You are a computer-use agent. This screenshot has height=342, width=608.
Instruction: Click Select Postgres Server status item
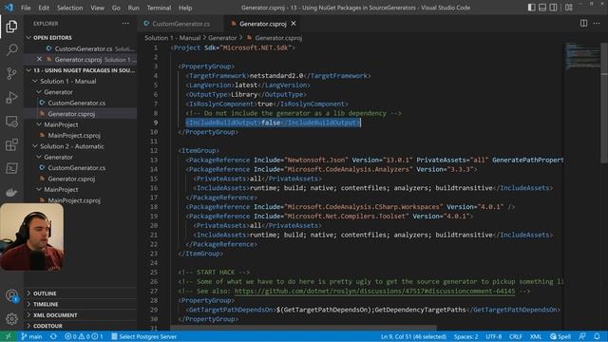pos(143,336)
